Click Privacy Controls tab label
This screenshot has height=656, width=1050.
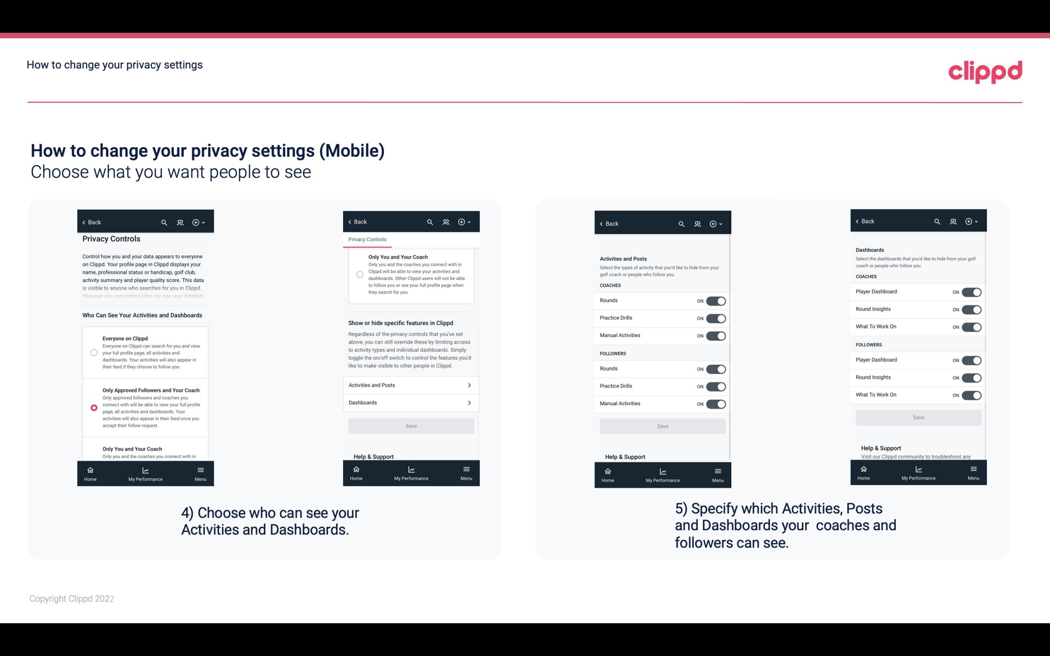click(367, 239)
